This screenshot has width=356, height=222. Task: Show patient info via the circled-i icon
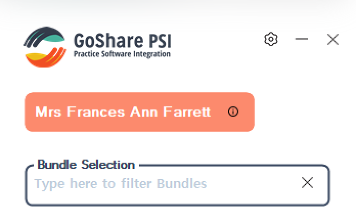pyautogui.click(x=233, y=112)
